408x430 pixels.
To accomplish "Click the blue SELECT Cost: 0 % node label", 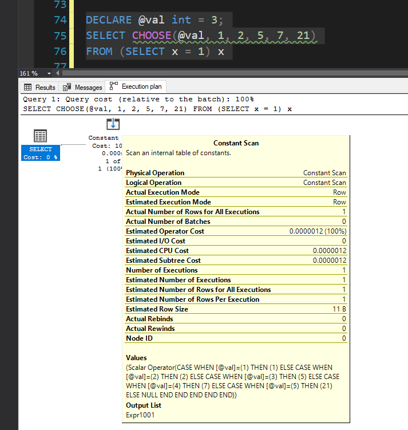I will tap(41, 153).
